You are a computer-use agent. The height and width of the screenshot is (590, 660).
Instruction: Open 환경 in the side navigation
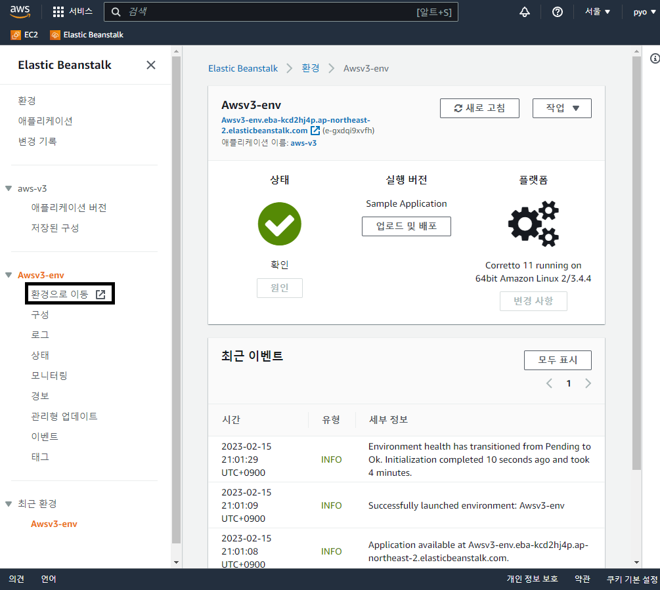point(27,100)
